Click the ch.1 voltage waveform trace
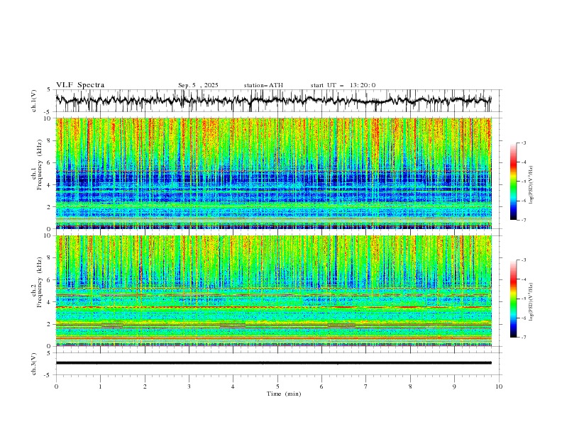Viewport: 562px width, 434px height. click(273, 101)
